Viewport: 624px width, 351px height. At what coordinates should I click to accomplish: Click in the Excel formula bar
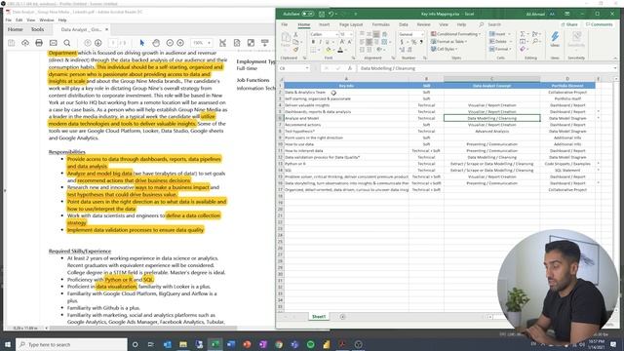click(x=486, y=68)
